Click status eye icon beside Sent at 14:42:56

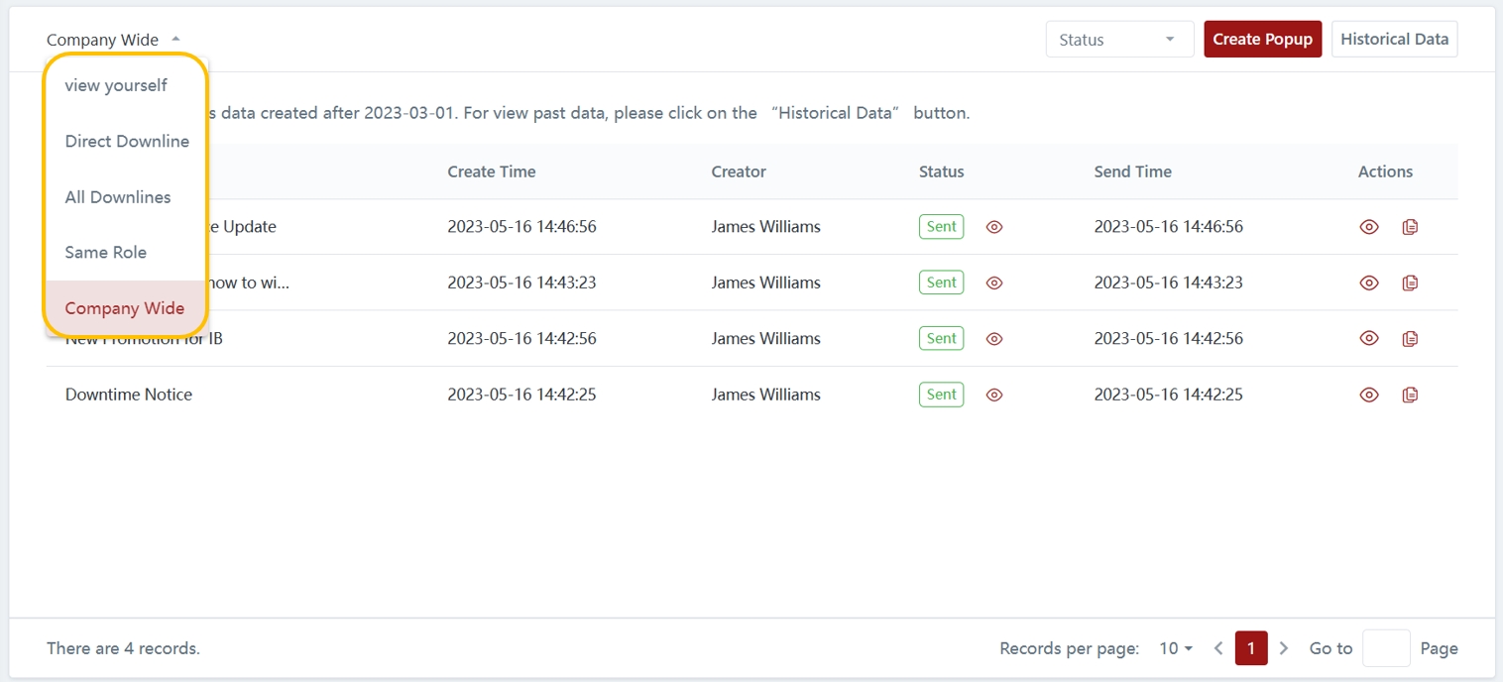pyautogui.click(x=994, y=339)
